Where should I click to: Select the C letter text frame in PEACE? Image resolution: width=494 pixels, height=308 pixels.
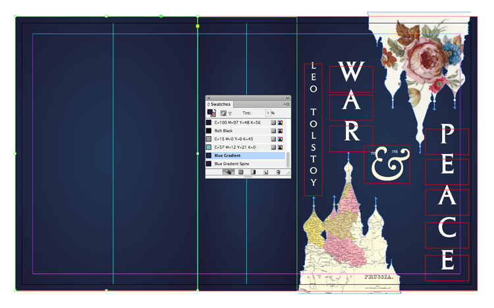coord(447,235)
